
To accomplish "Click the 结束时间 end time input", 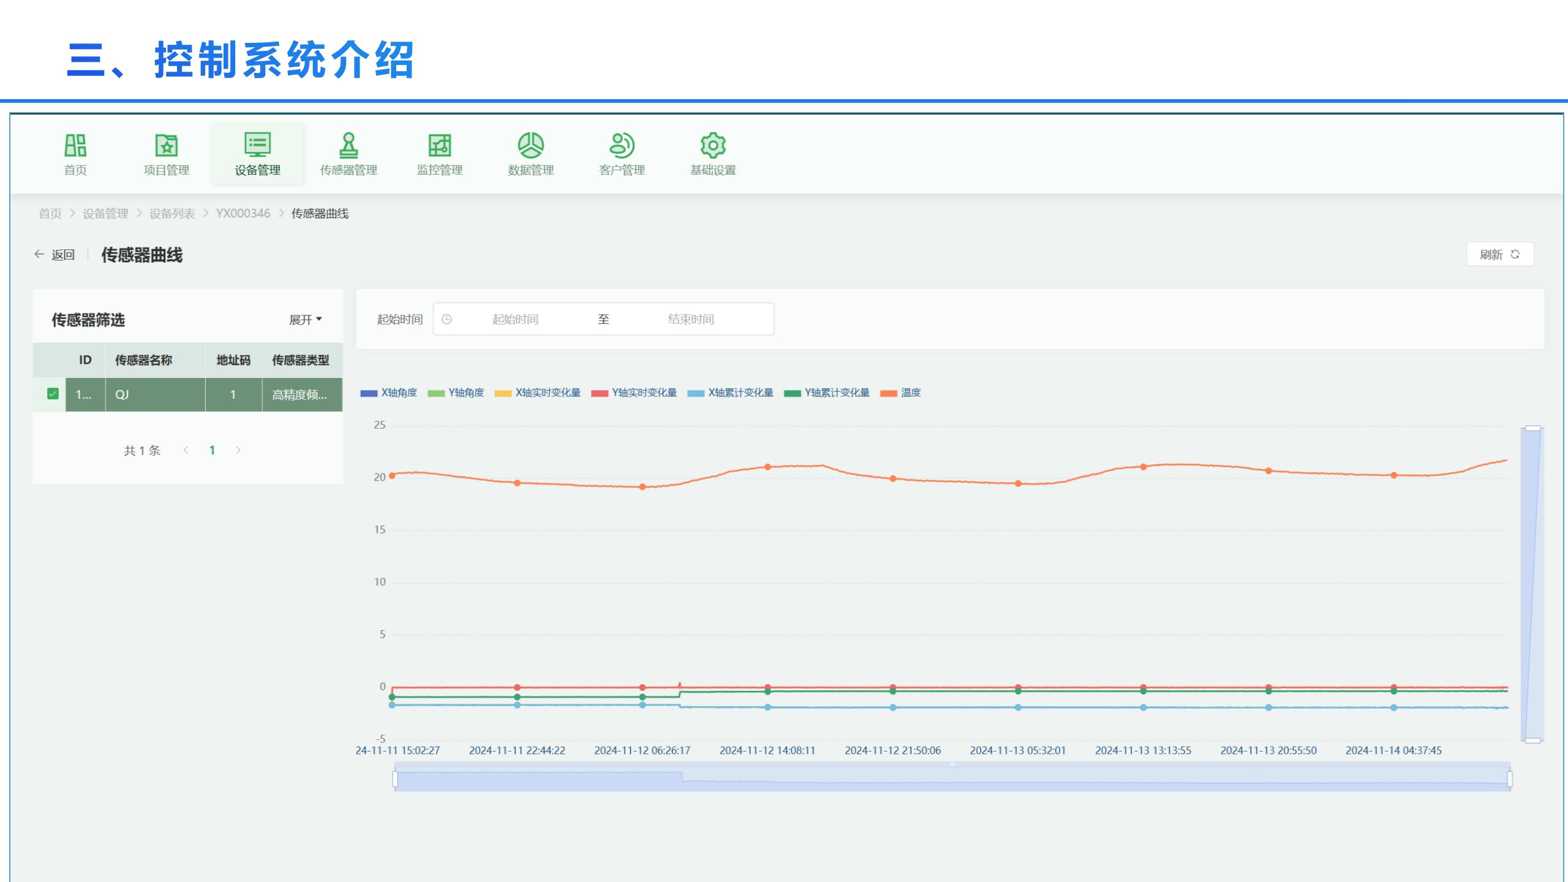I will coord(691,319).
